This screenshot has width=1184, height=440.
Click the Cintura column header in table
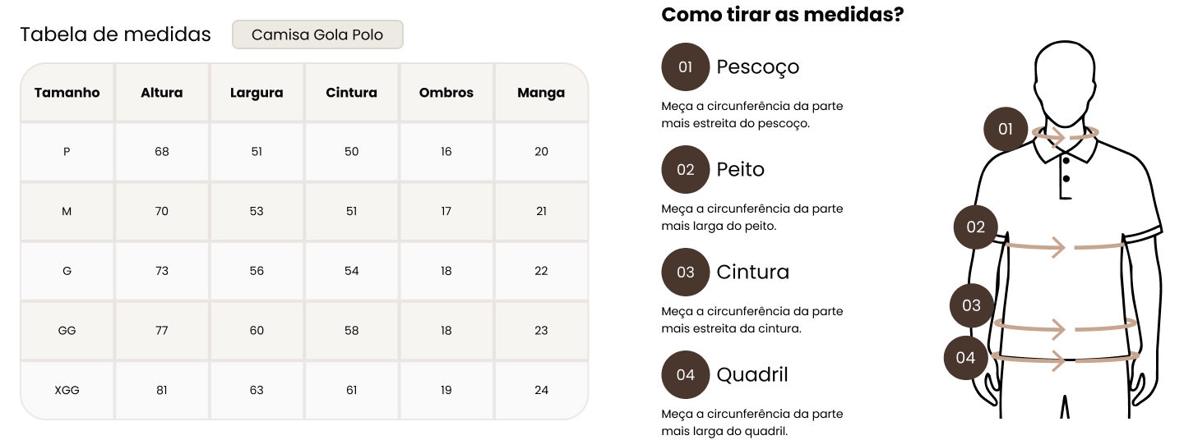coord(352,93)
